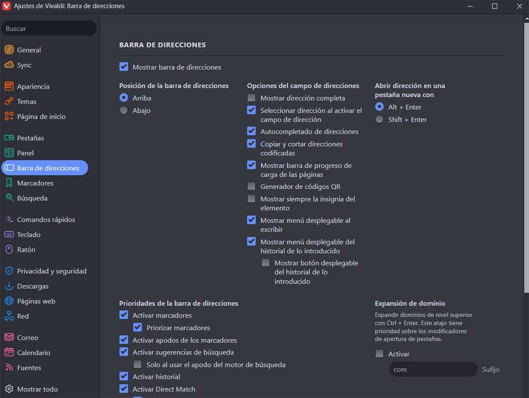Click the Correo mail icon
This screenshot has height=398, width=529.
[x=9, y=337]
